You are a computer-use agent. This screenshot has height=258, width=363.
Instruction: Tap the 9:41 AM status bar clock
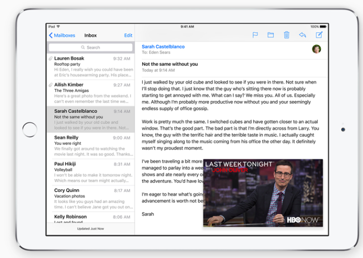click(187, 26)
